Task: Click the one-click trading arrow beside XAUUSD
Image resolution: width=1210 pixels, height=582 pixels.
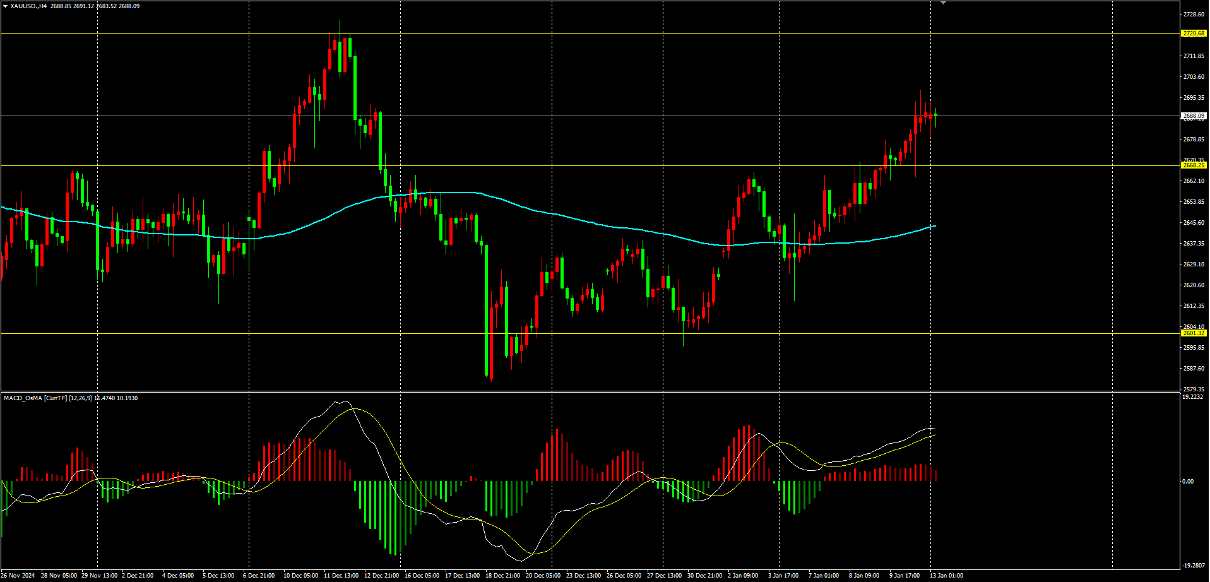Action: coord(5,6)
